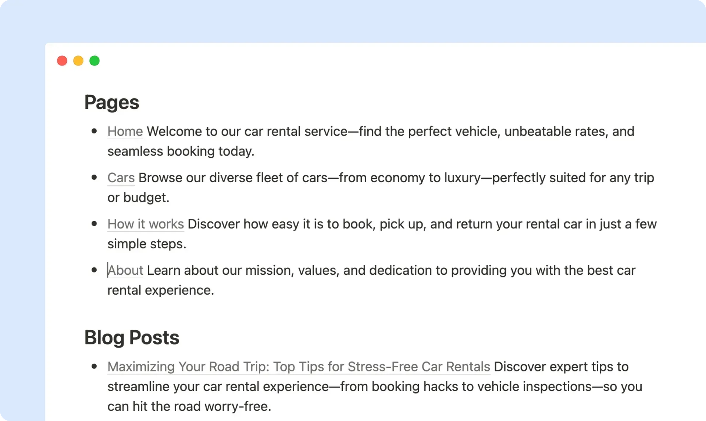The image size is (706, 421).
Task: Select the Blog Posts heading
Action: point(132,338)
